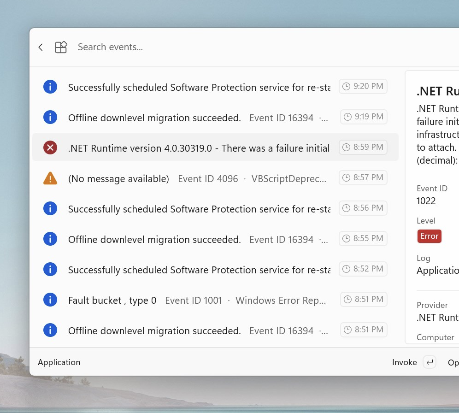The width and height of the screenshot is (459, 413).
Task: Click the info icon for the 9:19 PM event
Action: [50, 117]
